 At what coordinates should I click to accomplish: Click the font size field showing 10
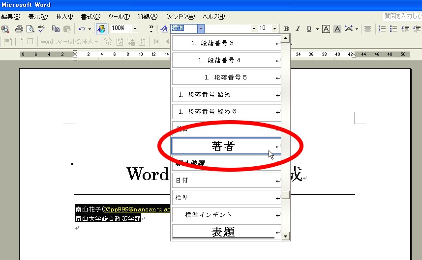point(265,28)
